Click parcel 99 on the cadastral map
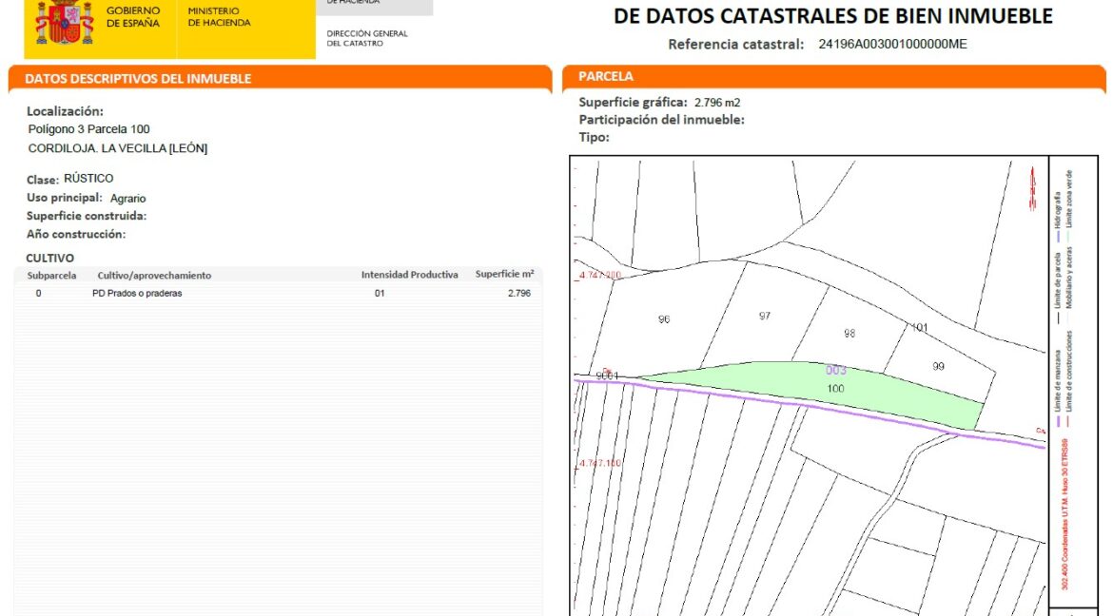 938,366
